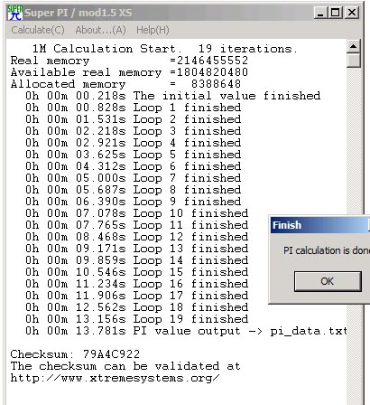Screen dimensions: 370x405
Task: Click the 'Loop 2 finished' line
Action: pyautogui.click(x=134, y=119)
